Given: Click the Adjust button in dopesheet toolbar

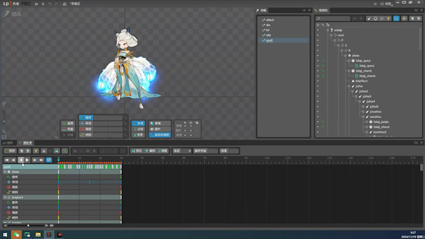Looking at the screenshot, I should point(162,151).
